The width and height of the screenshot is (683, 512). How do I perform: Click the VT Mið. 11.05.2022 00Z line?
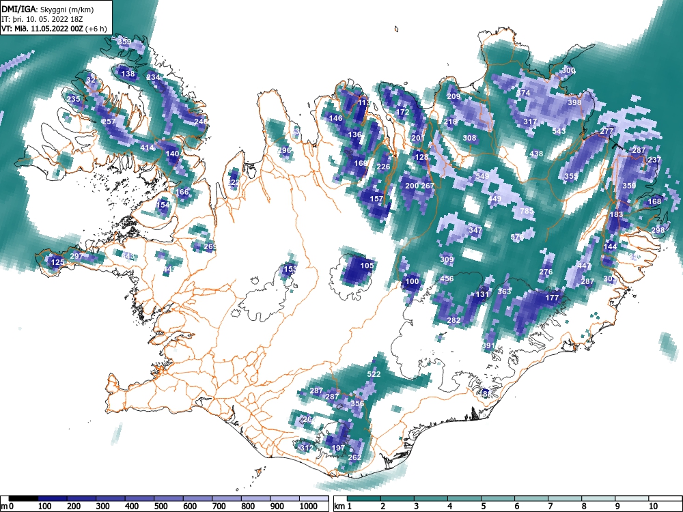[54, 29]
